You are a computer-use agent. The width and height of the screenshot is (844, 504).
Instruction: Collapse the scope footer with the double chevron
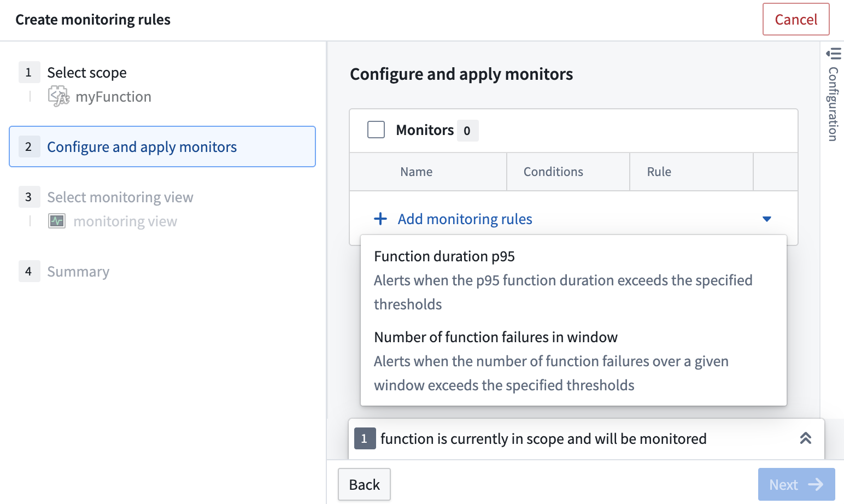coord(805,438)
